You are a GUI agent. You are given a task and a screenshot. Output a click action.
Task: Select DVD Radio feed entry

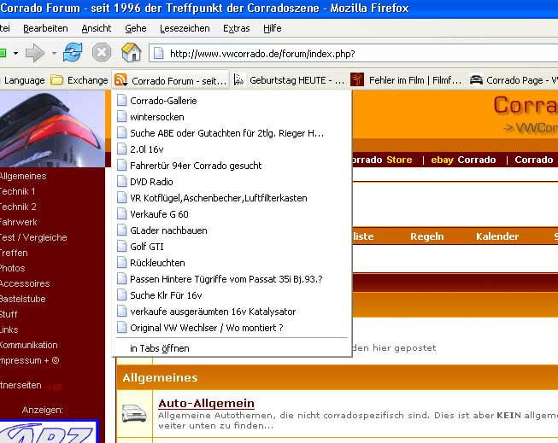[232, 182]
